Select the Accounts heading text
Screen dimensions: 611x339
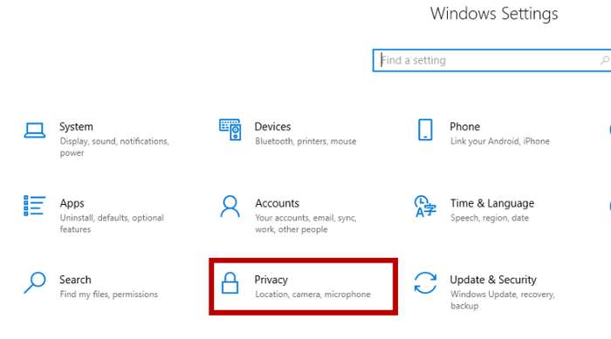(277, 203)
